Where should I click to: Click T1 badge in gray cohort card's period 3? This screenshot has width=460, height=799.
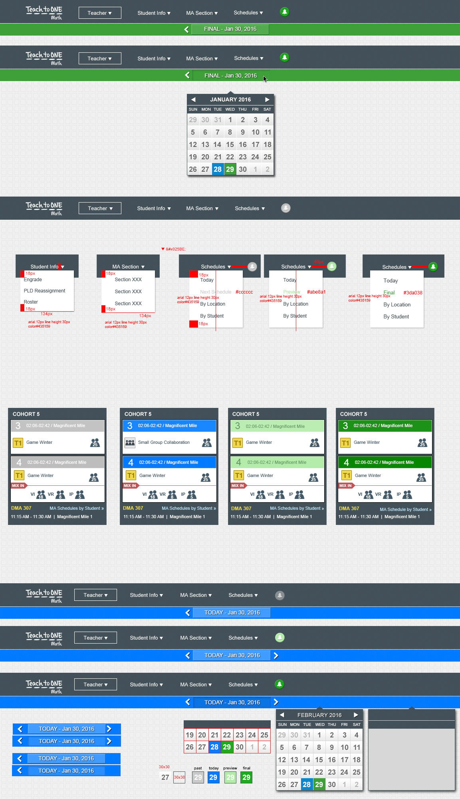click(x=18, y=443)
